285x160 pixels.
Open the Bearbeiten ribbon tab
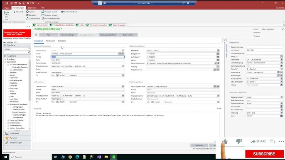[x=32, y=8]
